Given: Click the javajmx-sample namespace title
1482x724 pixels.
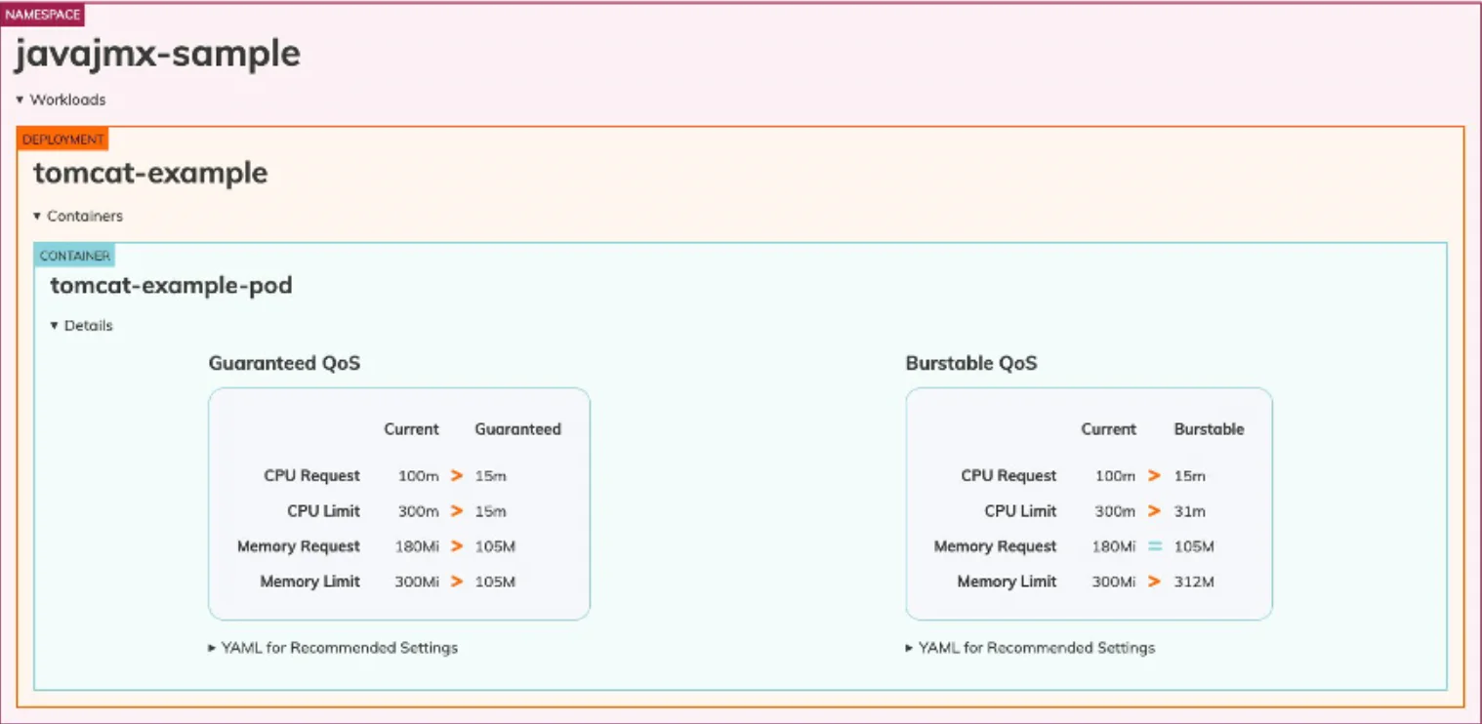Looking at the screenshot, I should coord(156,55).
